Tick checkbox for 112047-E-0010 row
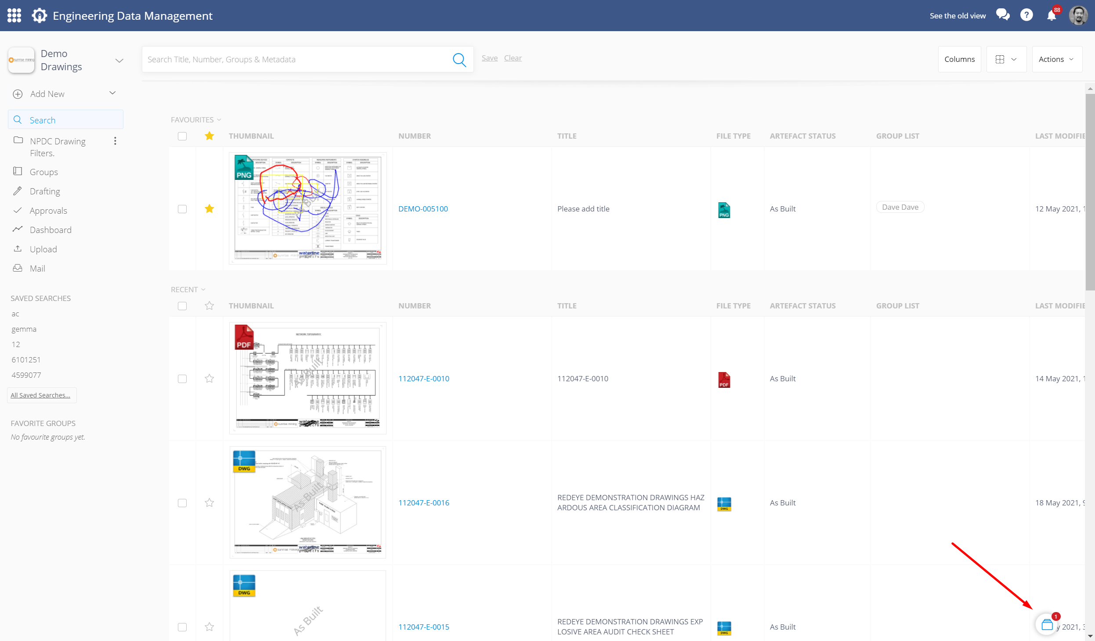 pos(182,379)
